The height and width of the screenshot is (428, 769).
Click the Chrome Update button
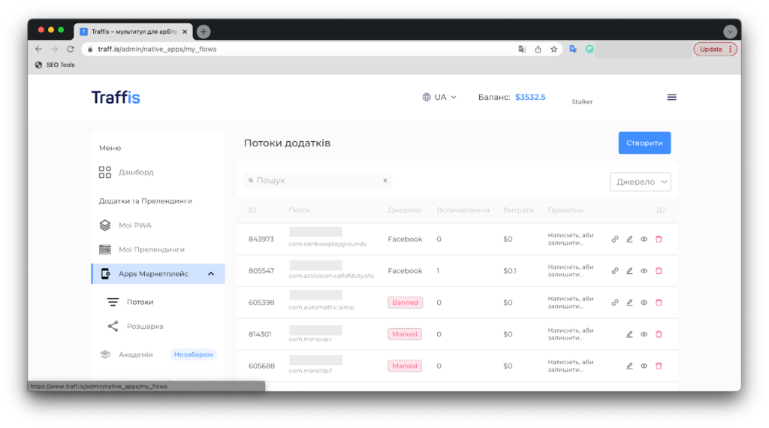(x=714, y=50)
